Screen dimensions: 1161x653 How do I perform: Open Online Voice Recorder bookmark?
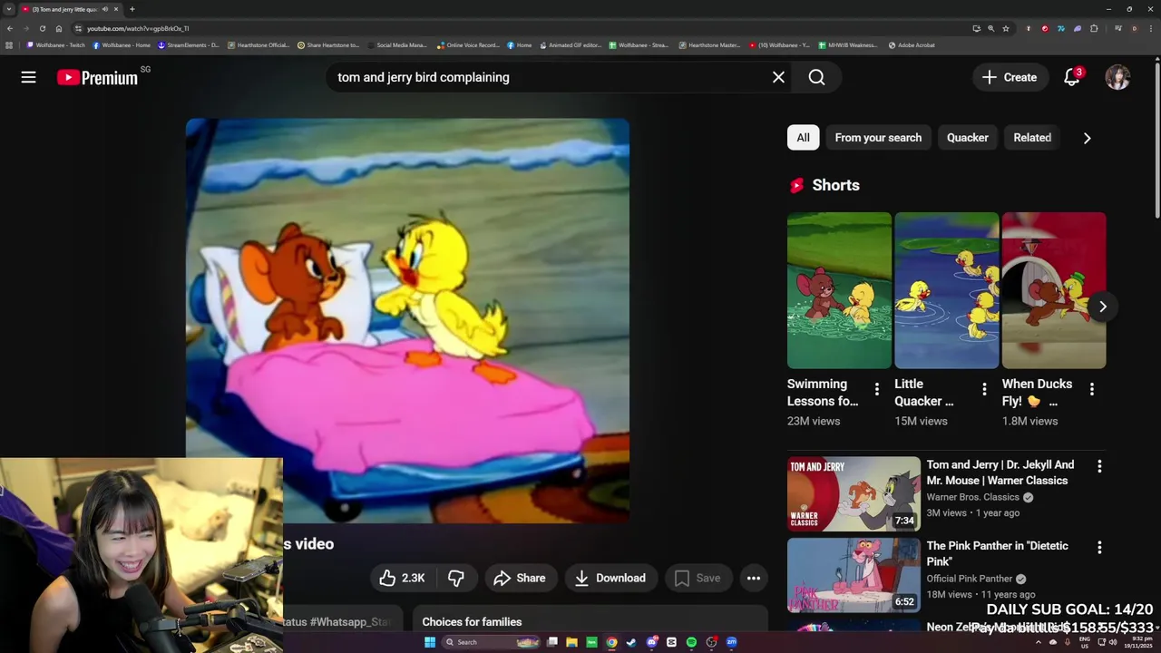tap(468, 44)
